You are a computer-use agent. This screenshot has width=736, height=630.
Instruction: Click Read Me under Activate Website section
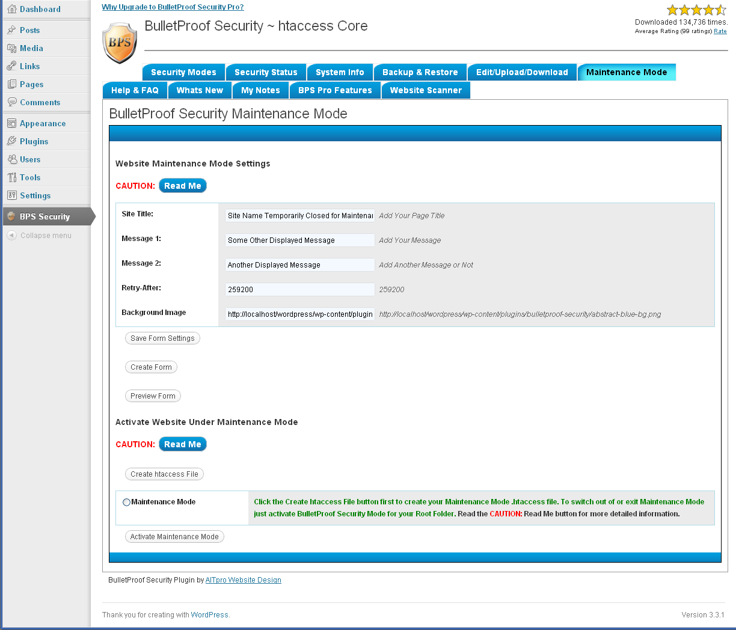(x=183, y=444)
